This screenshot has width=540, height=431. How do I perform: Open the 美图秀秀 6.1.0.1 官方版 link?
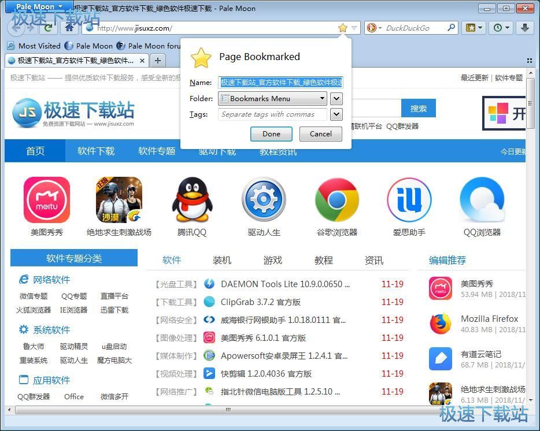264,338
